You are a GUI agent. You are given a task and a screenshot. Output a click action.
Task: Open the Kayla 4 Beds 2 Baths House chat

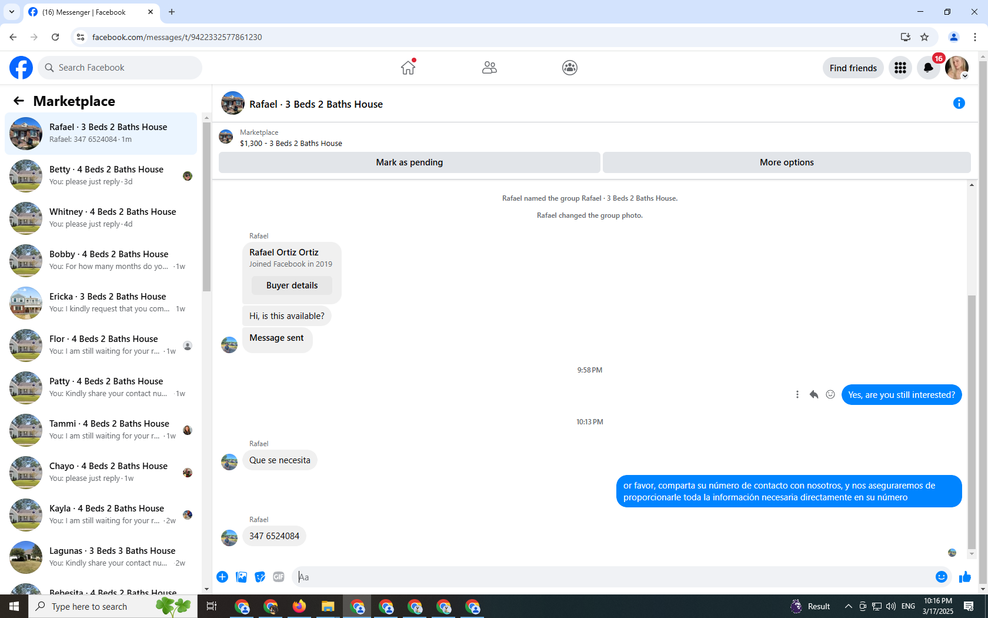pyautogui.click(x=101, y=515)
